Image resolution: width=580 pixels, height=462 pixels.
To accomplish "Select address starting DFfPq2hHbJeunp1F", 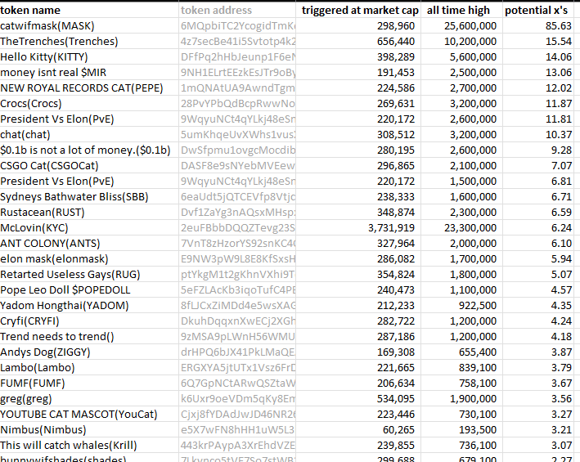I will pyautogui.click(x=237, y=57).
